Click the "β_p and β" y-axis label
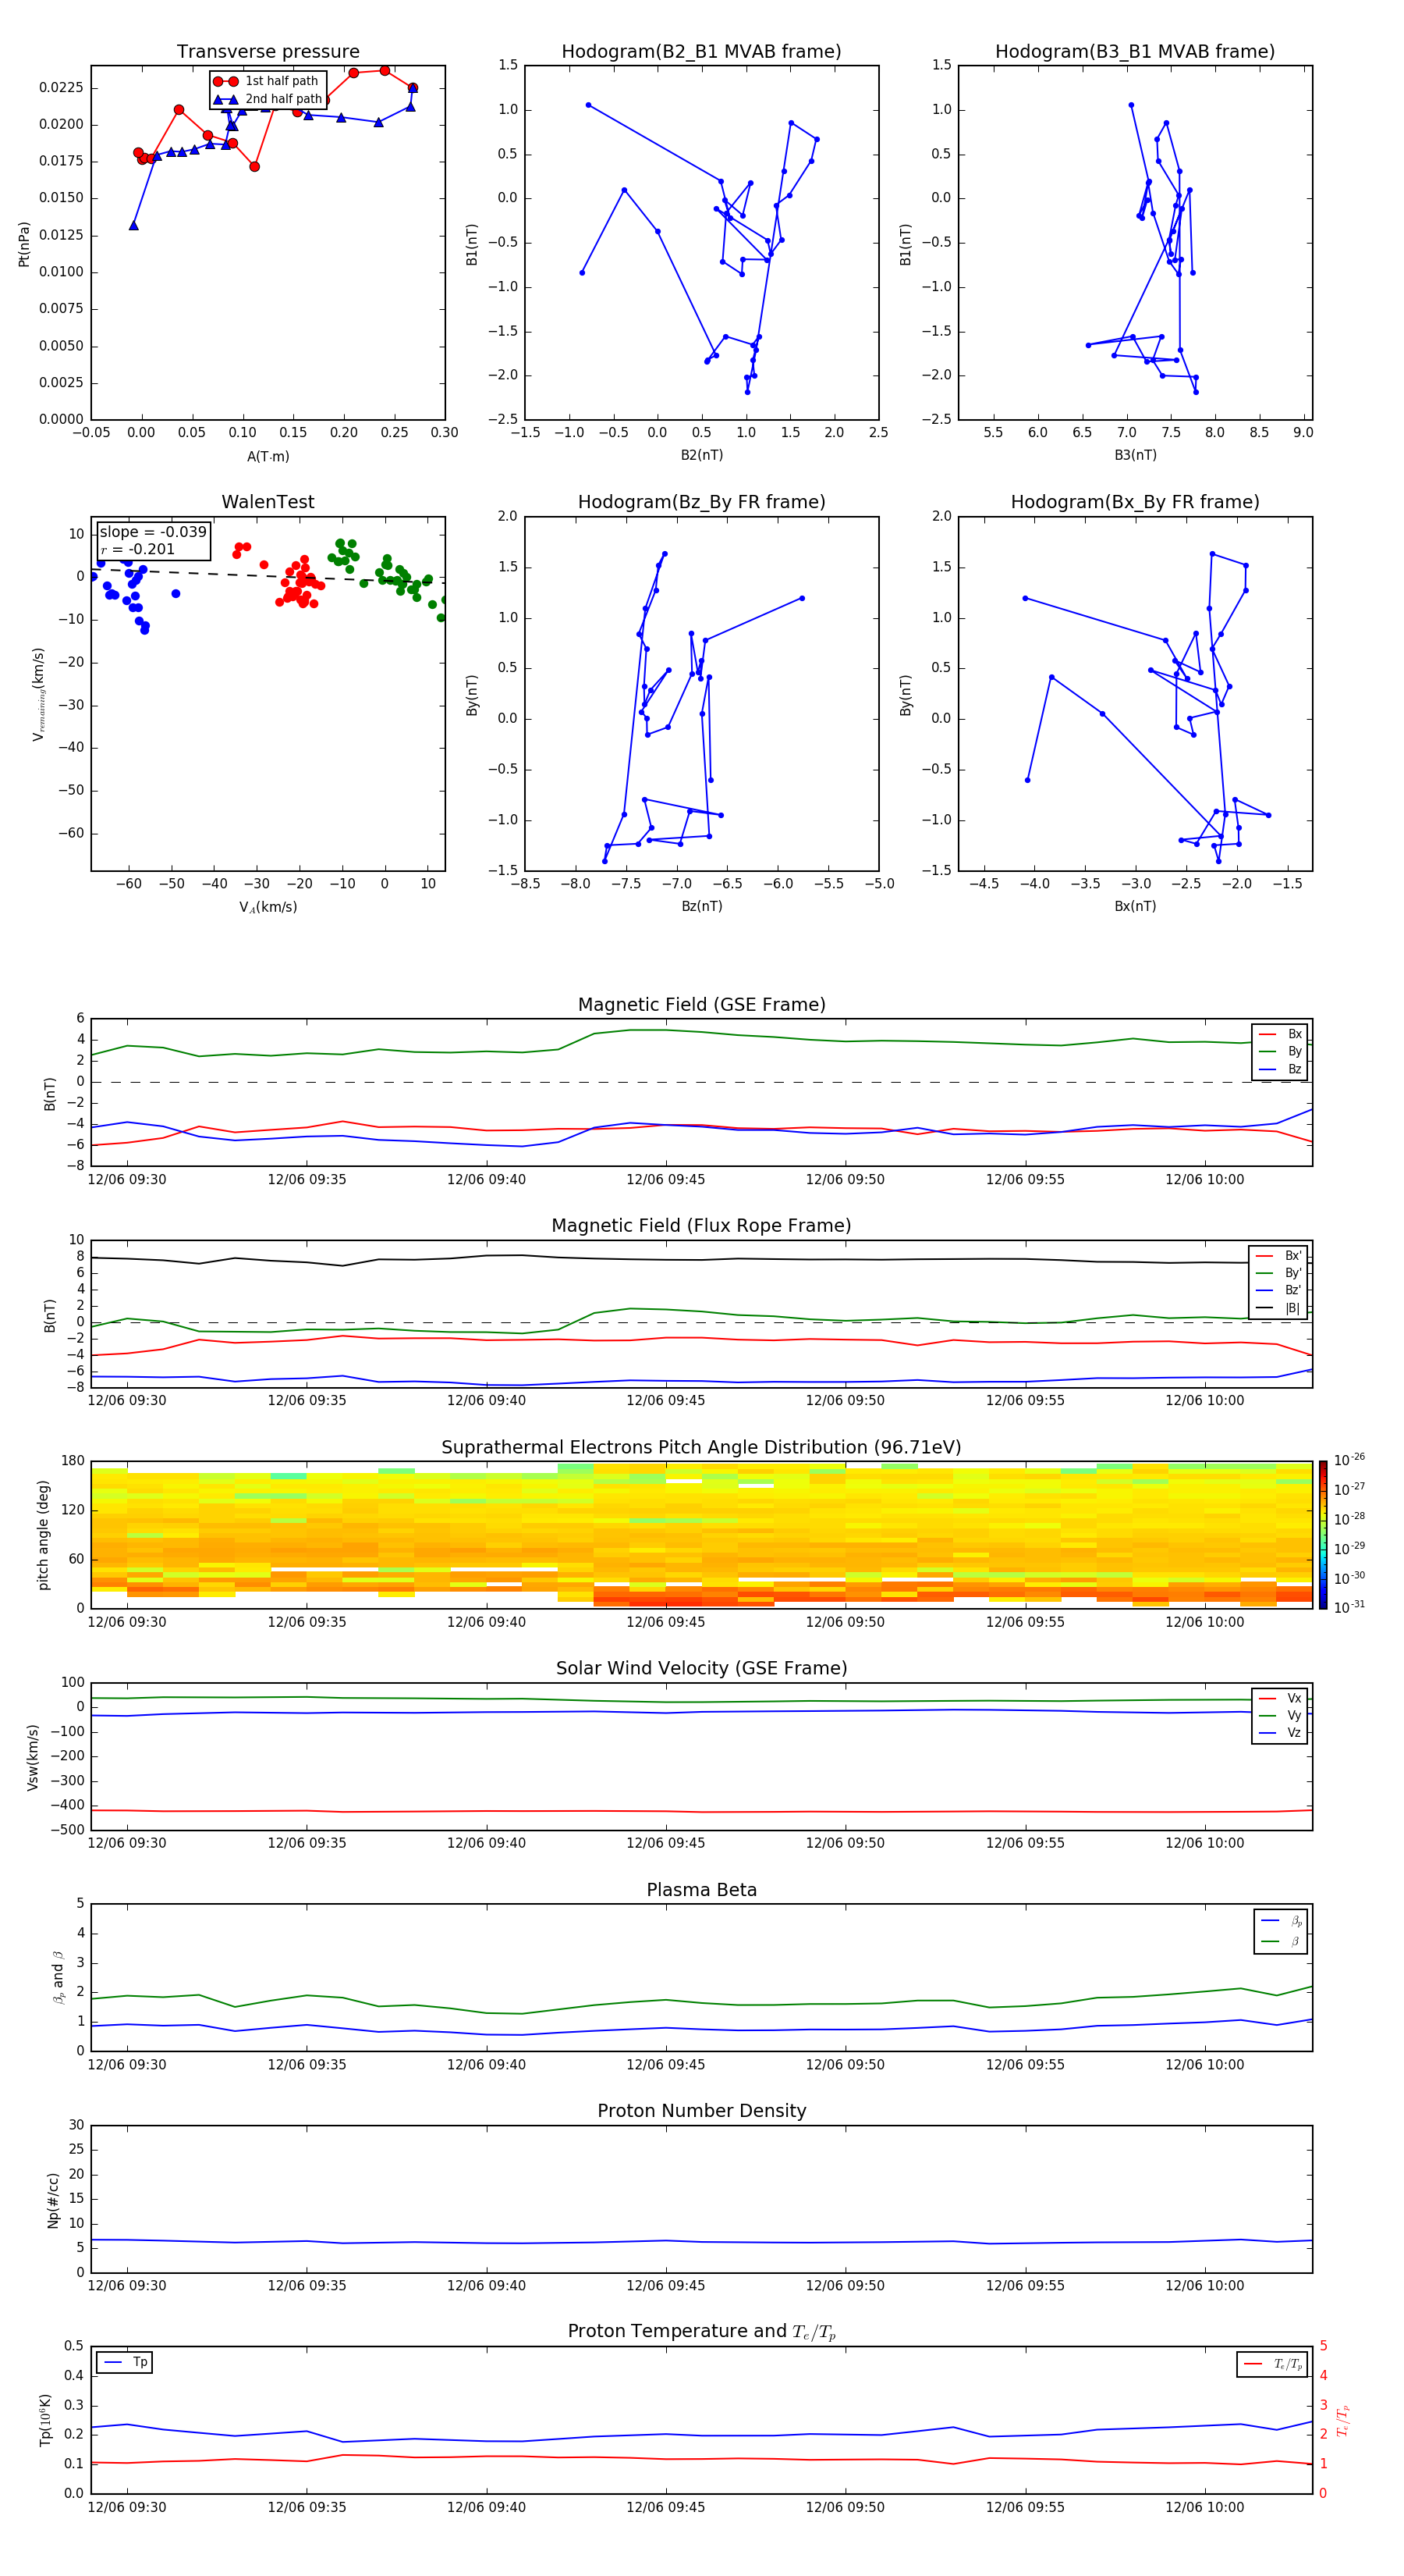Image resolution: width=1404 pixels, height=2576 pixels. pyautogui.click(x=58, y=1978)
